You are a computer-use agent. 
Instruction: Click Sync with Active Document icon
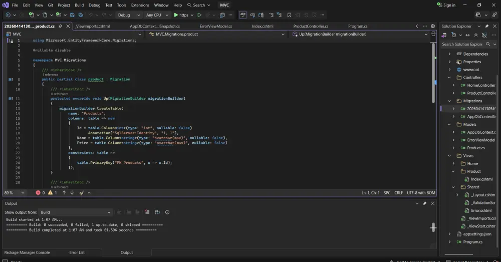pos(467,35)
